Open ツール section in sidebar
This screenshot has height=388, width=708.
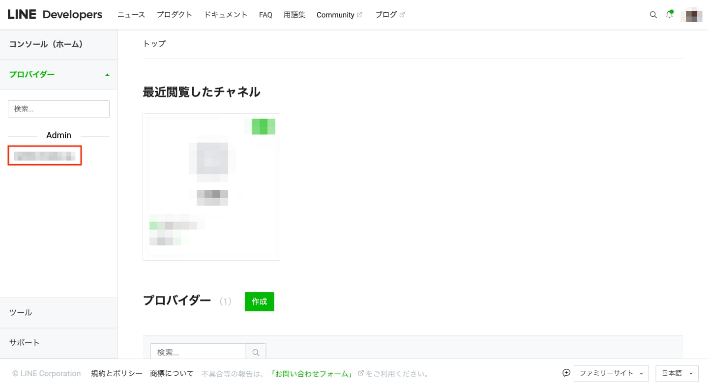(59, 313)
